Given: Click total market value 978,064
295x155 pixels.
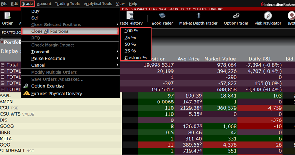Looking at the screenshot, I should (227, 65).
